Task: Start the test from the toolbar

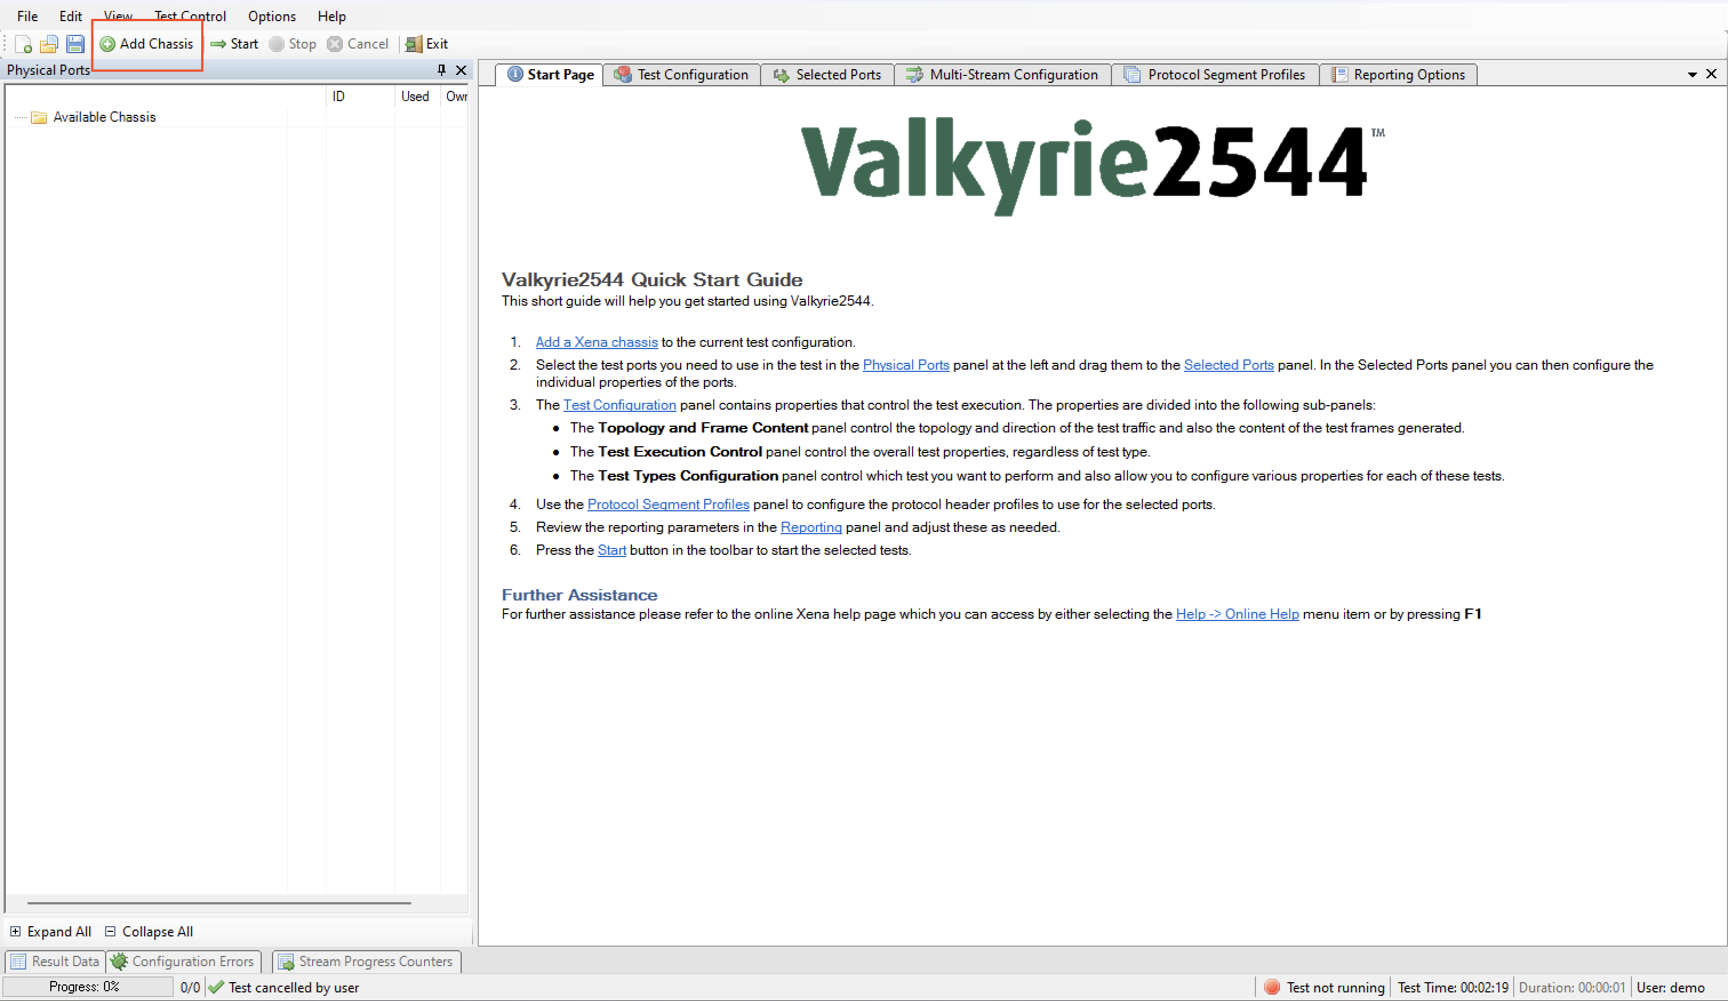Action: coord(234,44)
